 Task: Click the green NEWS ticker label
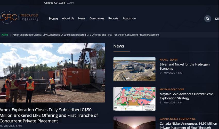[5, 35]
